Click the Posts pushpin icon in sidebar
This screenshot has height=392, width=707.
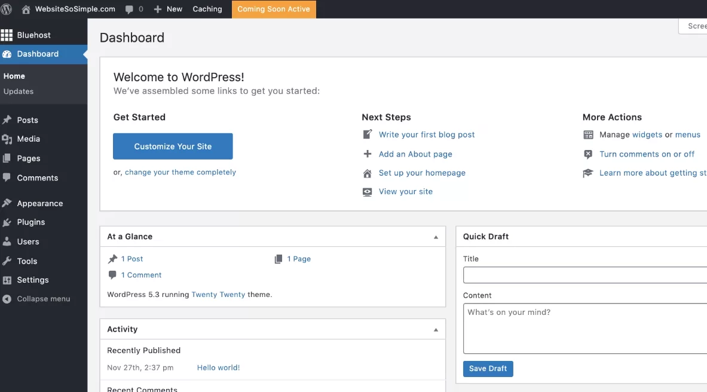coord(7,120)
